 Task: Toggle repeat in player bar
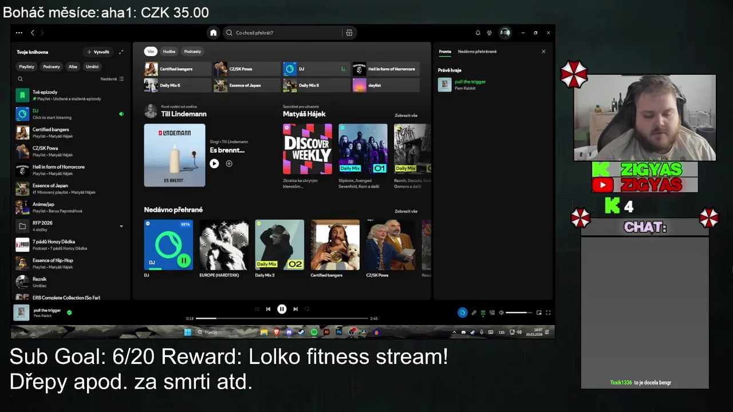point(307,309)
